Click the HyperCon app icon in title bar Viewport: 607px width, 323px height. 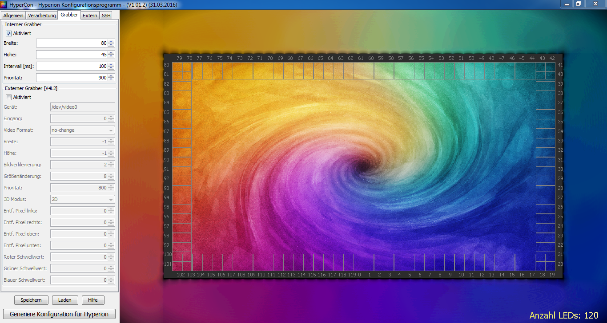[4, 4]
